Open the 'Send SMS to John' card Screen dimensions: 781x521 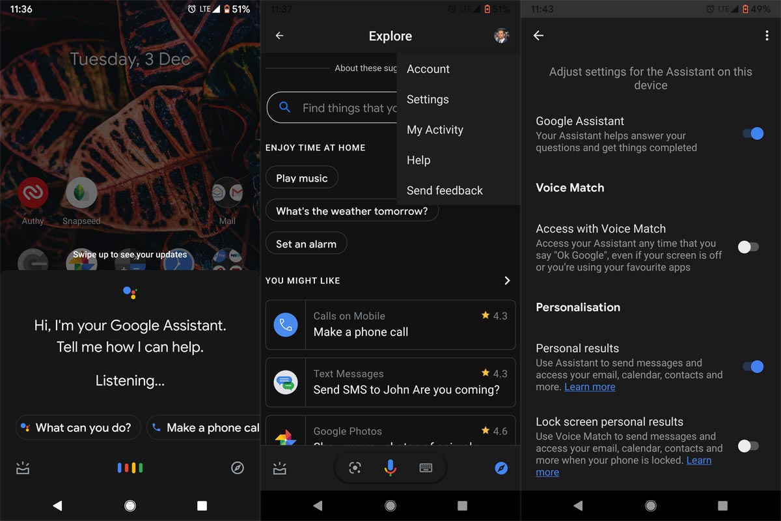tap(390, 382)
